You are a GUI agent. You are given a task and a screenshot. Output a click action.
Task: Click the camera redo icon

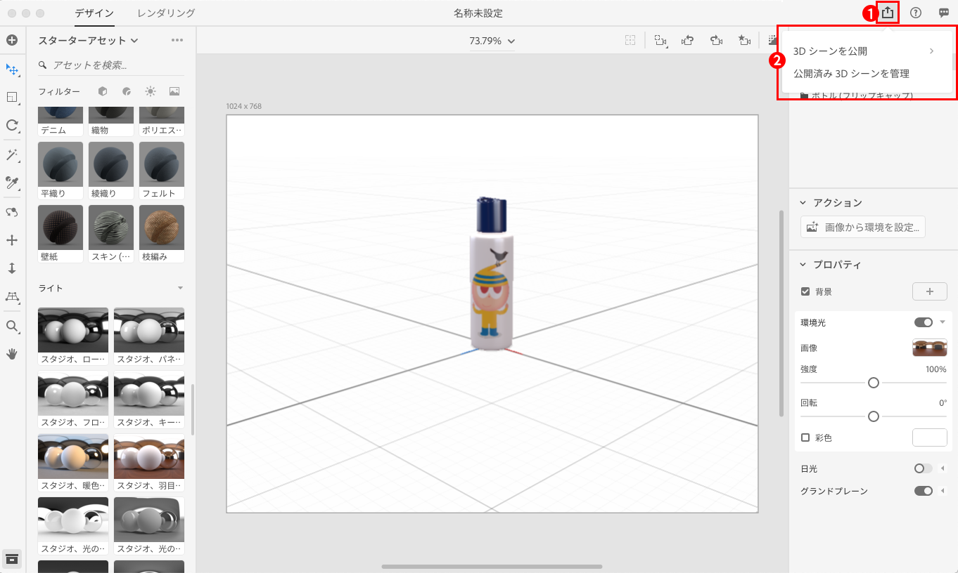716,41
